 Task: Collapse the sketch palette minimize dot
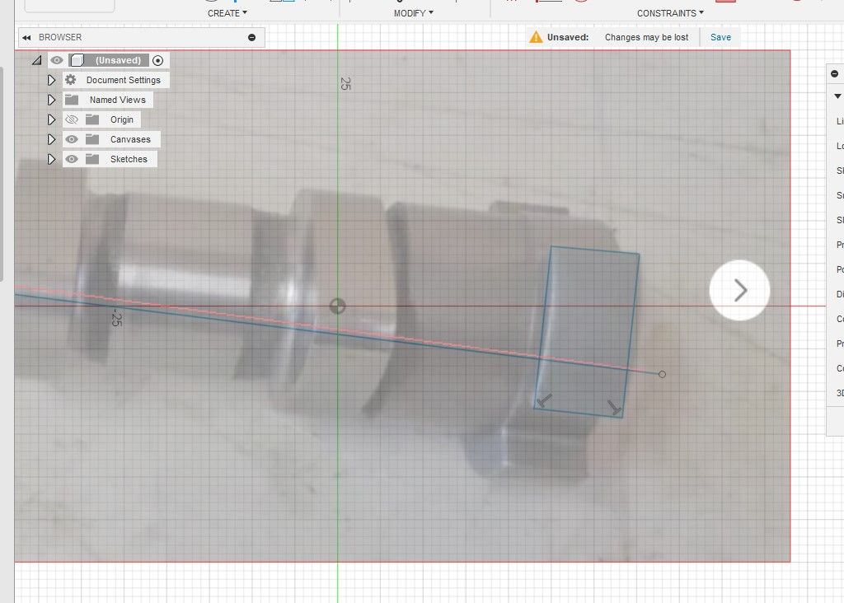click(x=834, y=73)
